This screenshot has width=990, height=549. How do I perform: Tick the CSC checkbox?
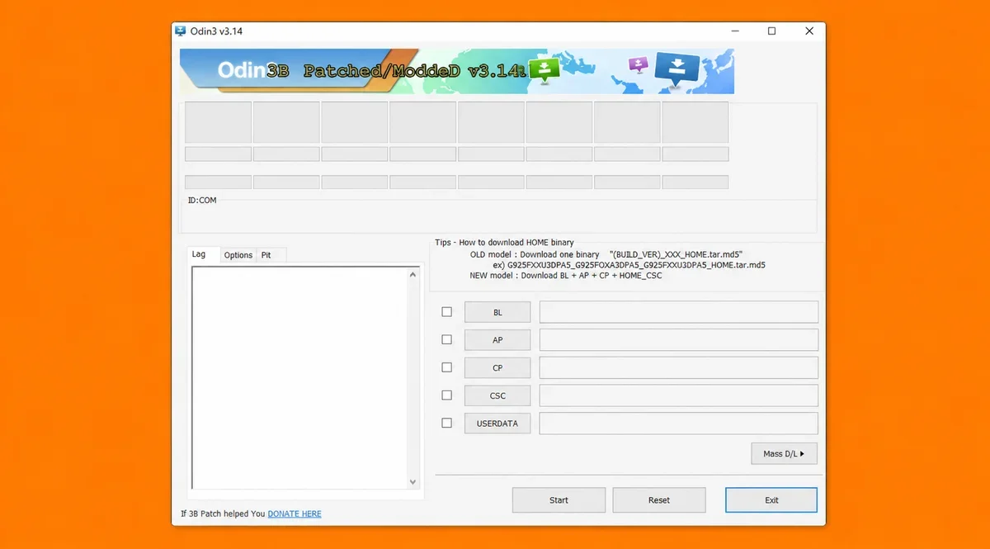point(447,395)
